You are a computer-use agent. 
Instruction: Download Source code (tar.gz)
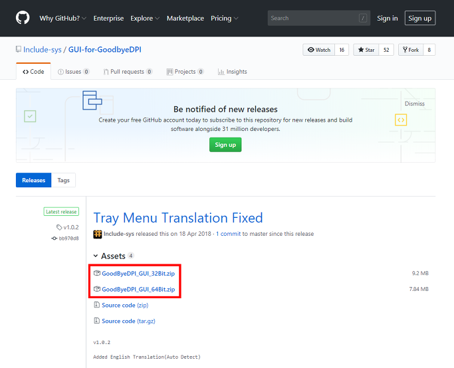tap(128, 321)
